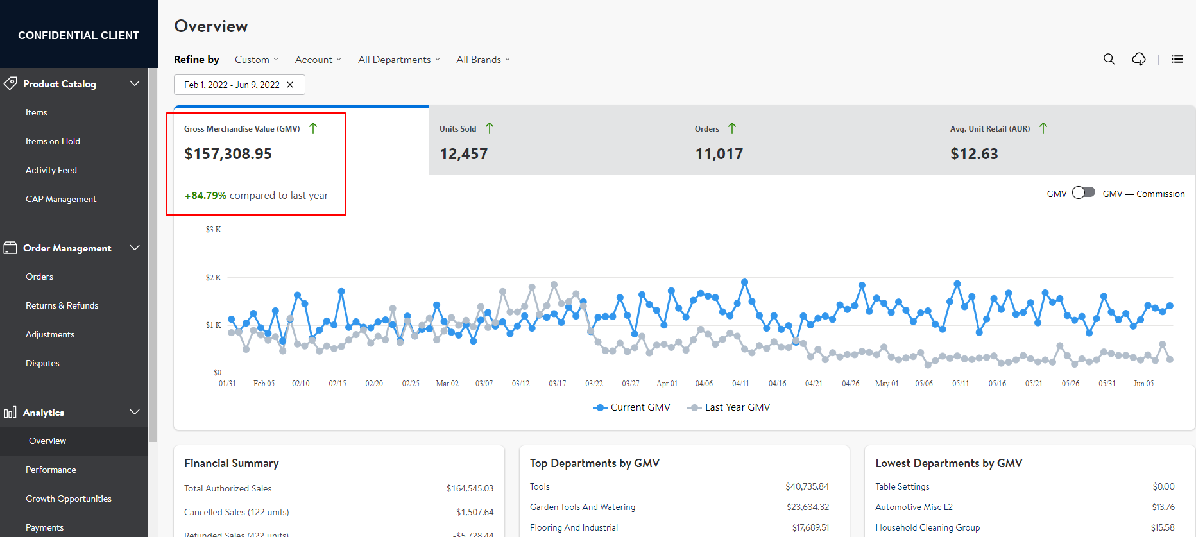Select the Avg. Unit Retail (AUR) tab
The width and height of the screenshot is (1196, 537).
1068,140
